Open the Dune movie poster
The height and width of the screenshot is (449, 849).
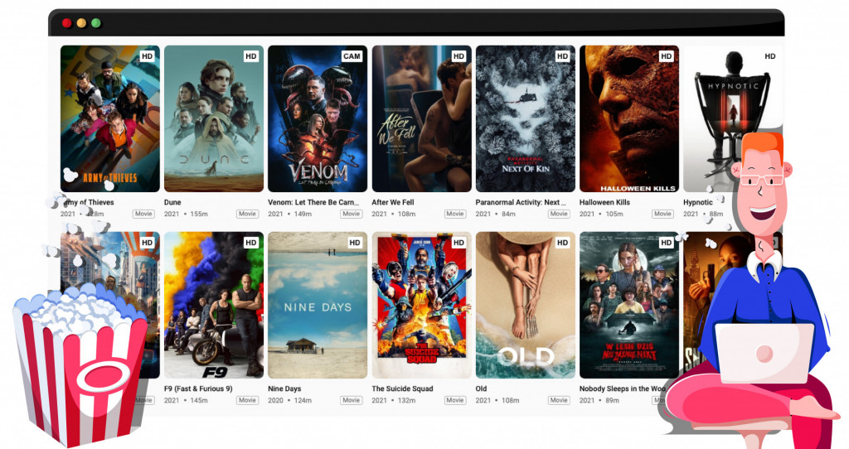(214, 118)
